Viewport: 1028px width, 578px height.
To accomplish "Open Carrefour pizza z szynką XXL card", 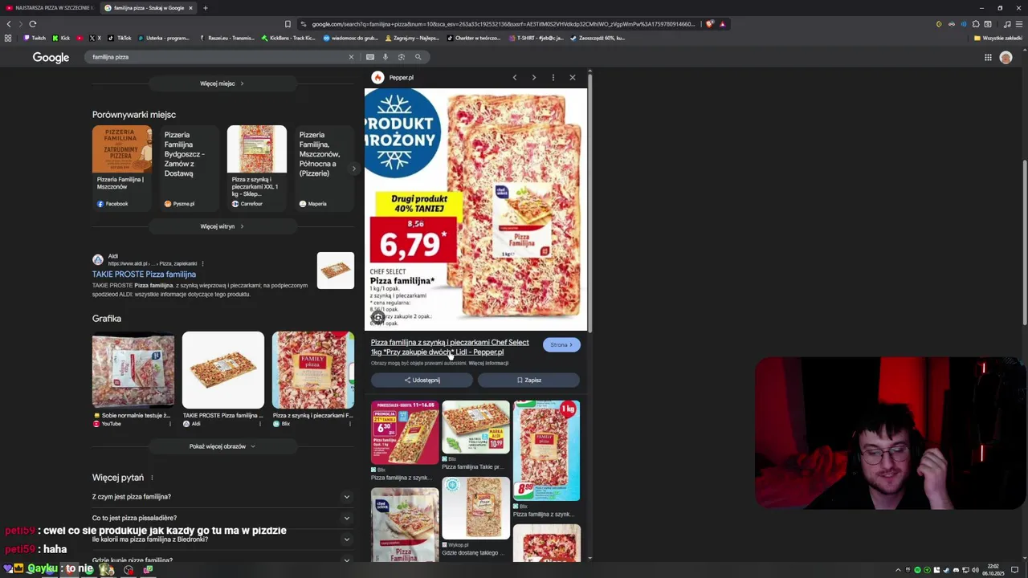I will tap(256, 168).
